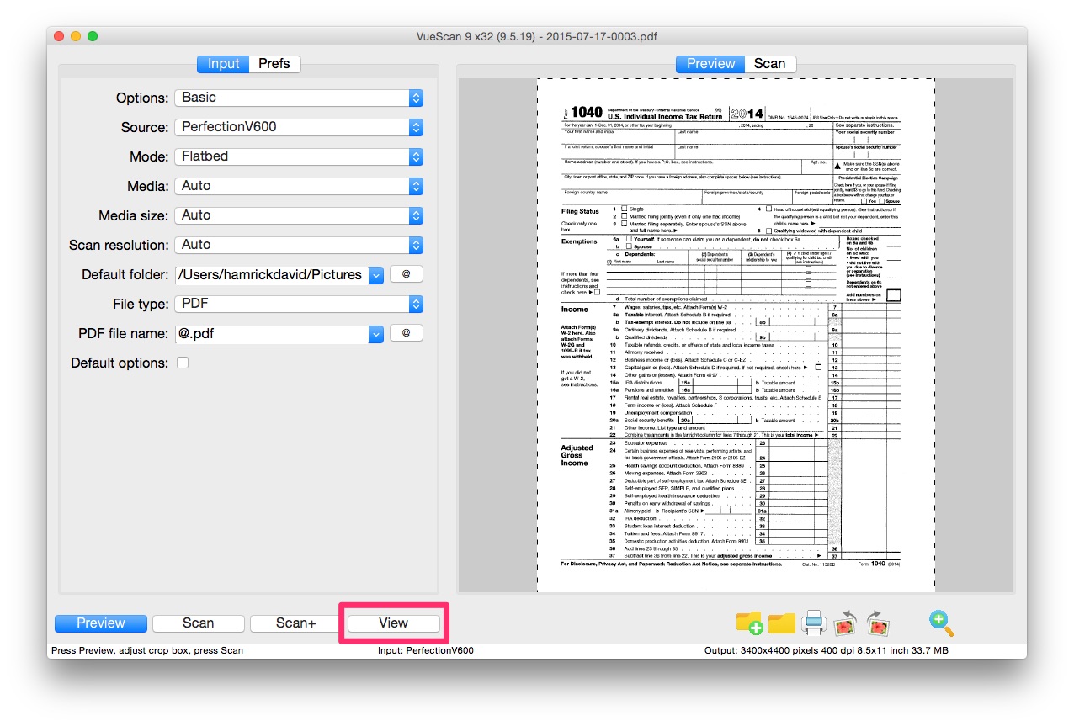Click the View button

(x=393, y=623)
